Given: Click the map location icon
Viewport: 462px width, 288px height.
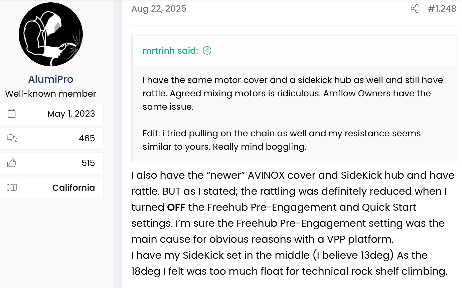Looking at the screenshot, I should tap(12, 188).
